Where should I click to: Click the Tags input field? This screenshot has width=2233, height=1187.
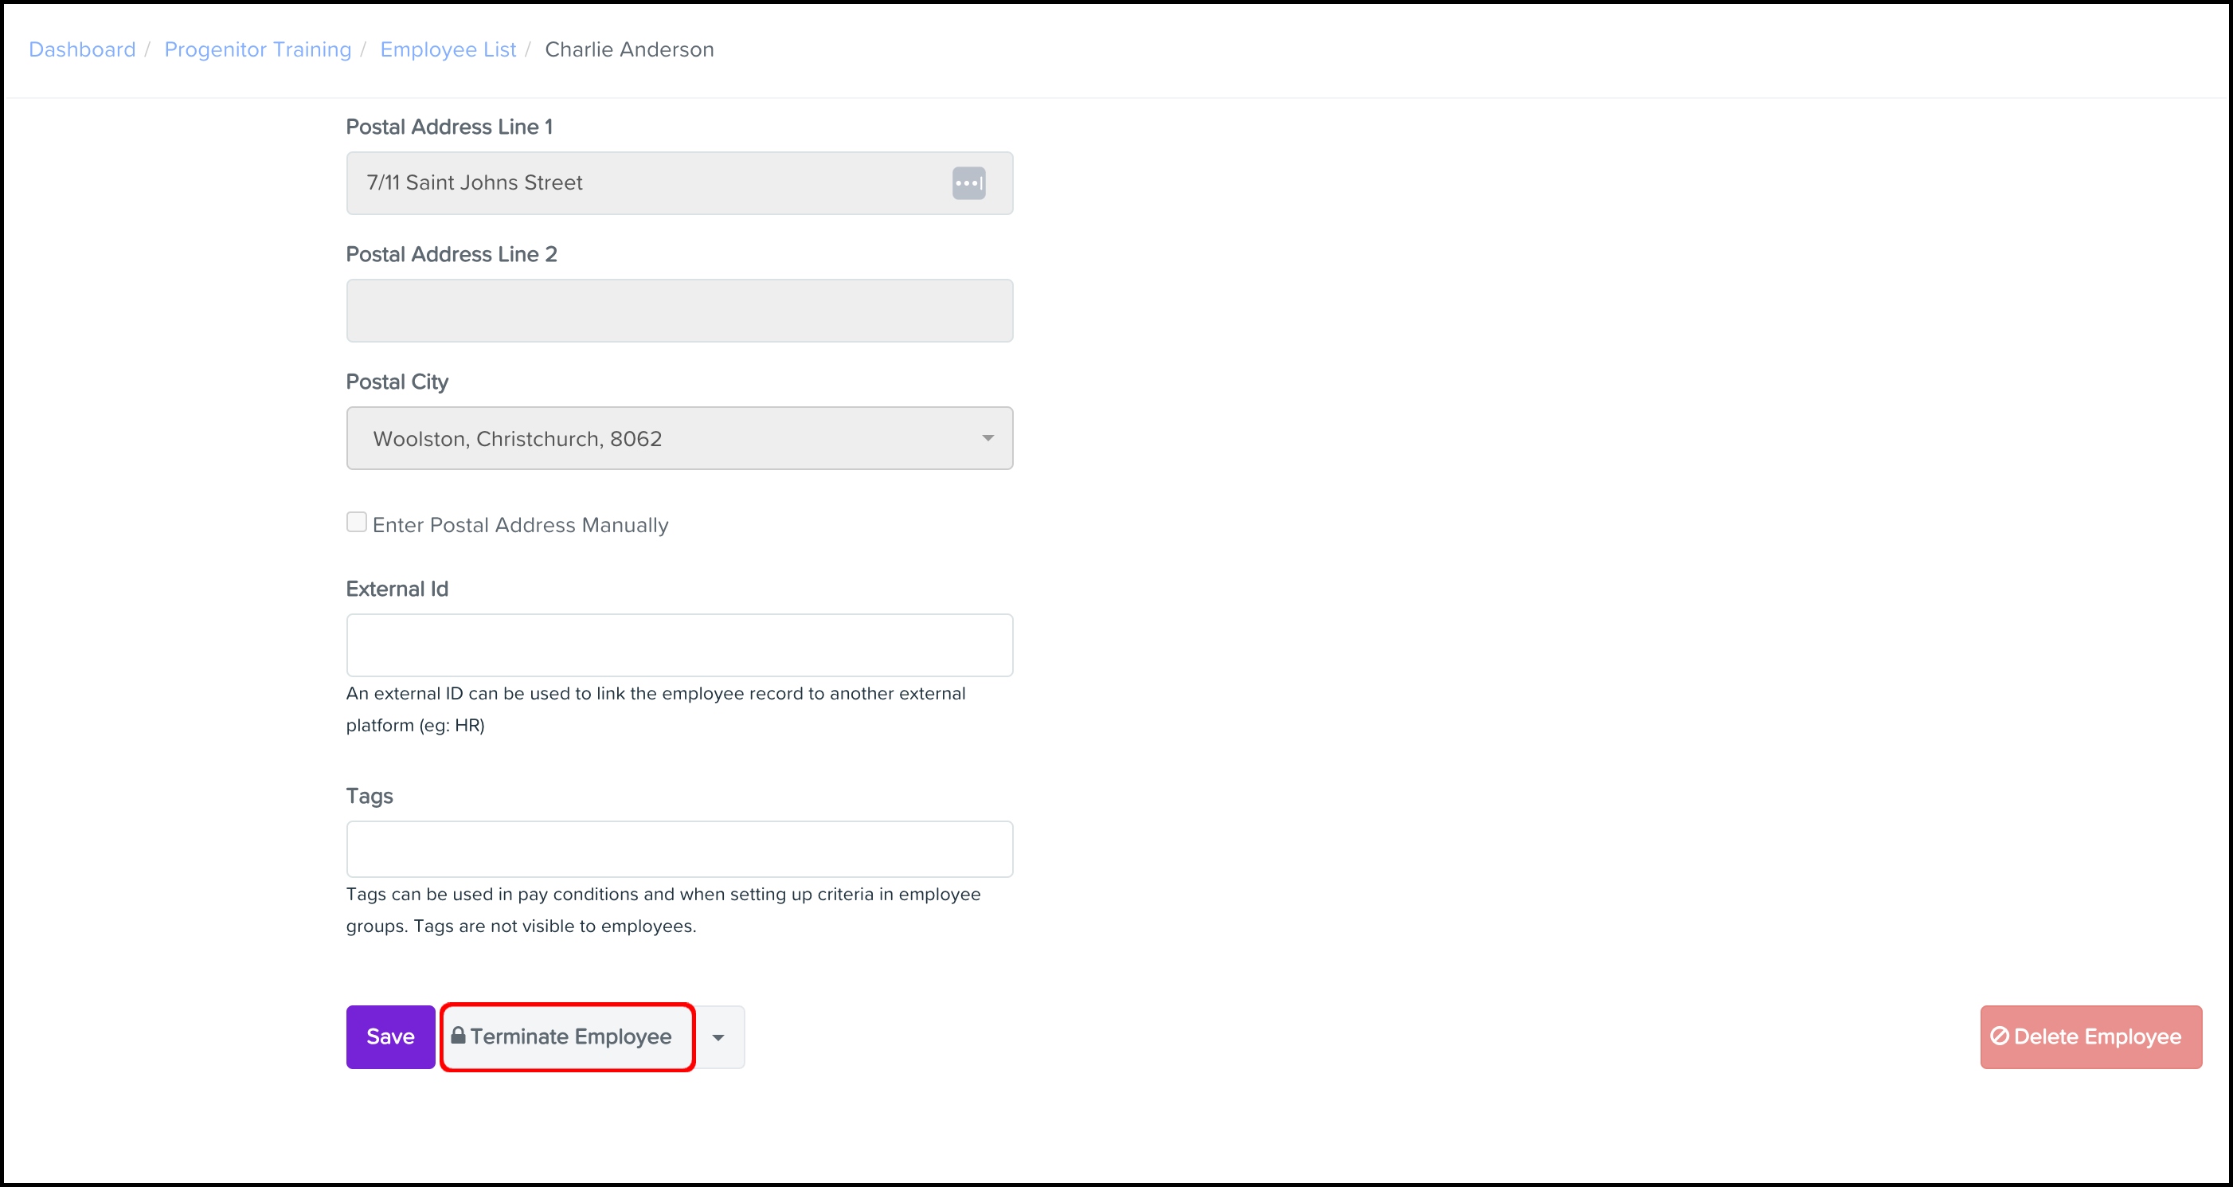coord(679,848)
